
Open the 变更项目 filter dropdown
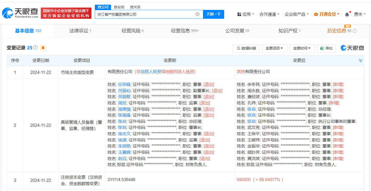tap(274, 48)
